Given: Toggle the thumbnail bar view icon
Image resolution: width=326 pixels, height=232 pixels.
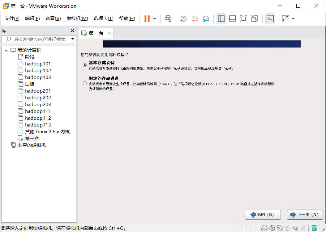Looking at the screenshot, I should click(x=232, y=19).
